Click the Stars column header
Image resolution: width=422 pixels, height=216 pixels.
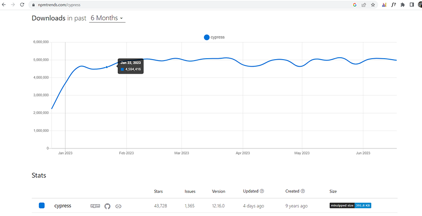click(x=158, y=192)
